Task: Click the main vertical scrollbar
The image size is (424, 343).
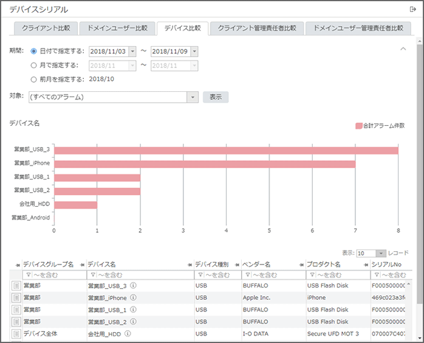Action: (x=419, y=173)
